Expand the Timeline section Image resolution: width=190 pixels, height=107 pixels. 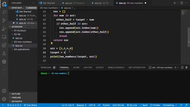click(23, 97)
